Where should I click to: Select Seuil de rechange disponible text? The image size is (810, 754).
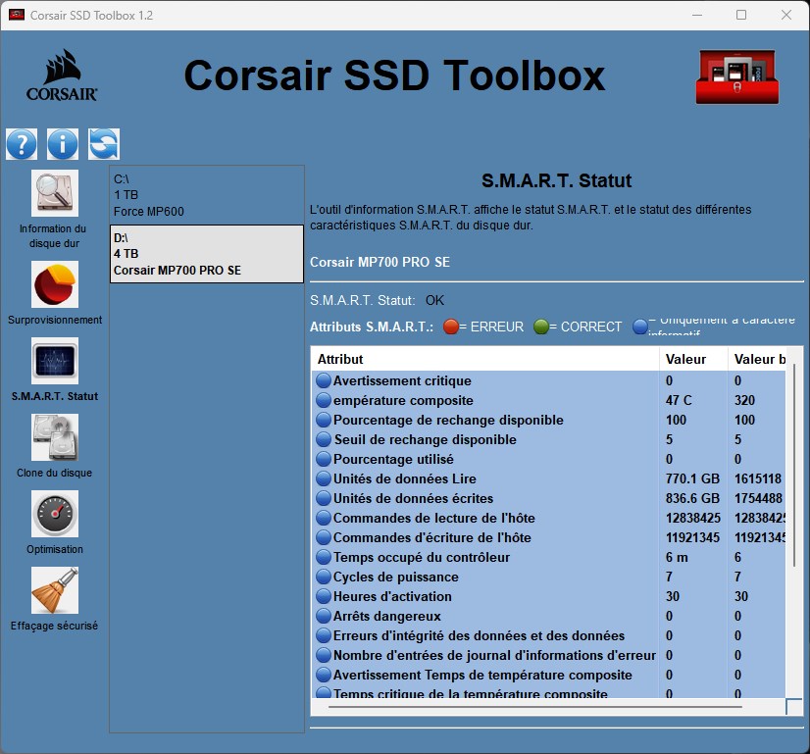coord(426,439)
